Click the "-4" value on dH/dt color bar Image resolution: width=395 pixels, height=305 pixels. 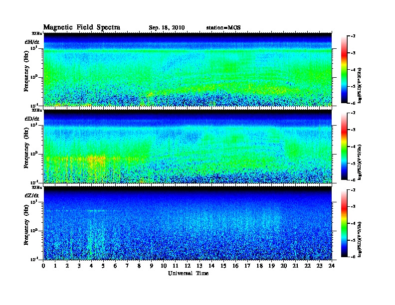coord(353,70)
